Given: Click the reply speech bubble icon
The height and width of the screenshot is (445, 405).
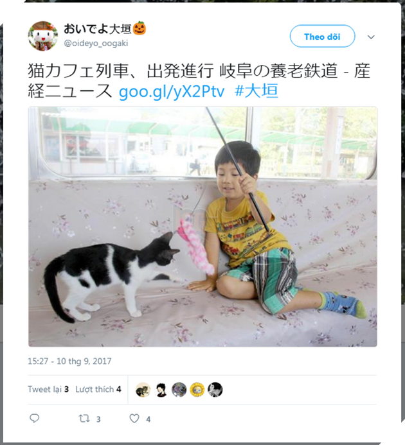Looking at the screenshot, I should point(34,418).
